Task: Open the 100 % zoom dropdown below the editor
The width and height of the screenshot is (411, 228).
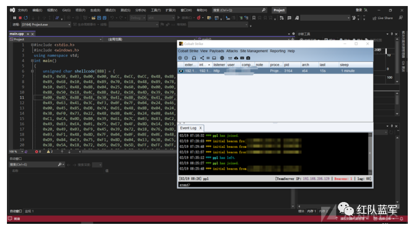Action: click(16, 152)
